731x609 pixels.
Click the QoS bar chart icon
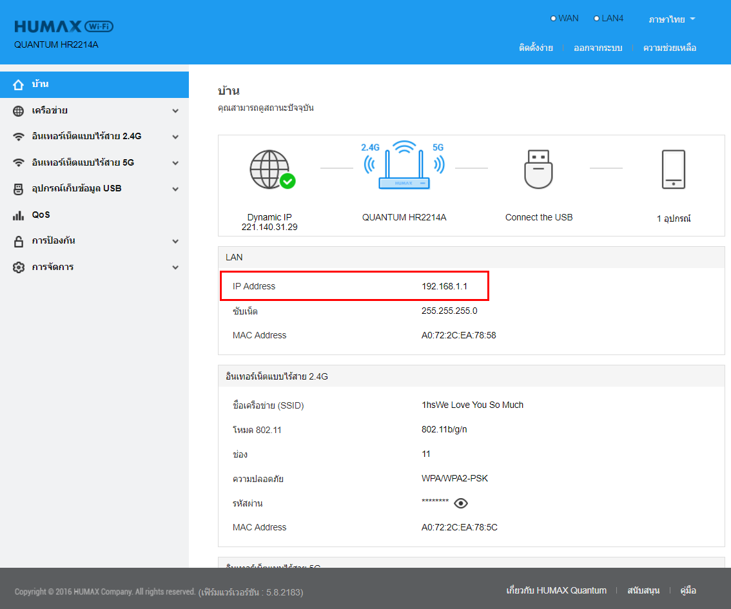18,215
